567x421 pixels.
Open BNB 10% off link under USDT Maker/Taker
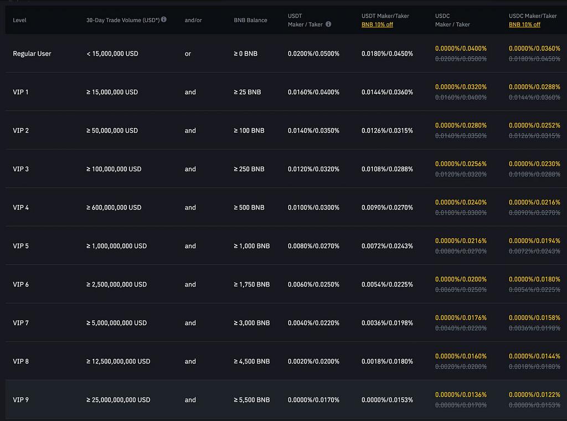377,24
